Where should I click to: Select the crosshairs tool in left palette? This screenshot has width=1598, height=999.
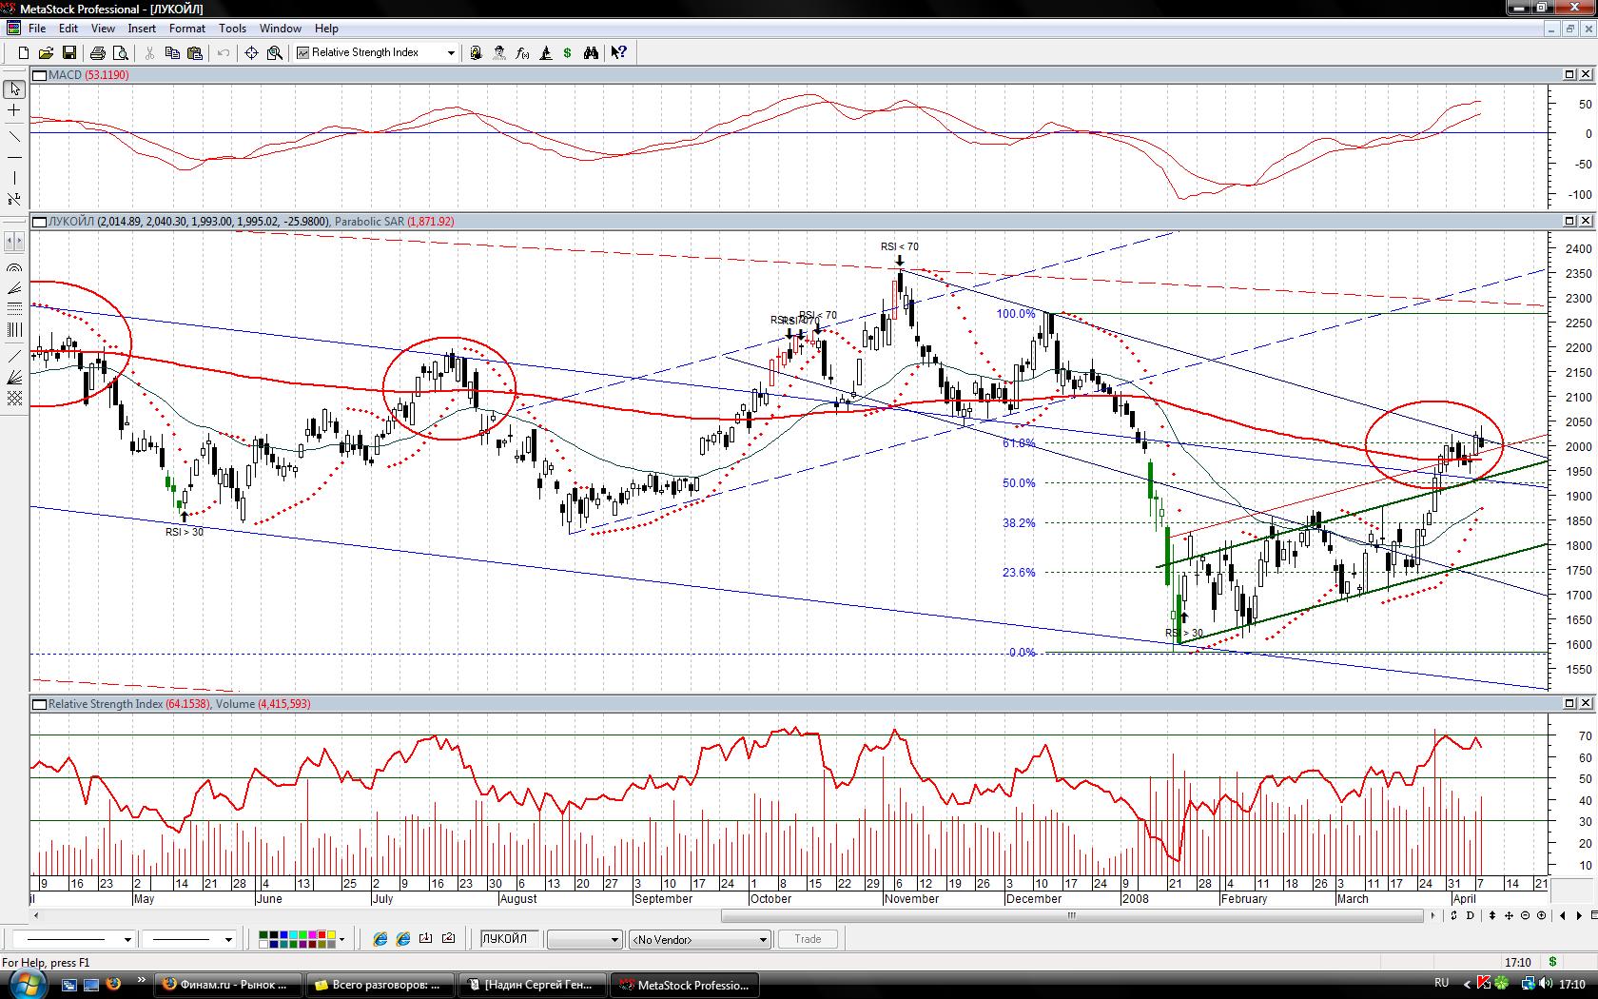tap(14, 111)
